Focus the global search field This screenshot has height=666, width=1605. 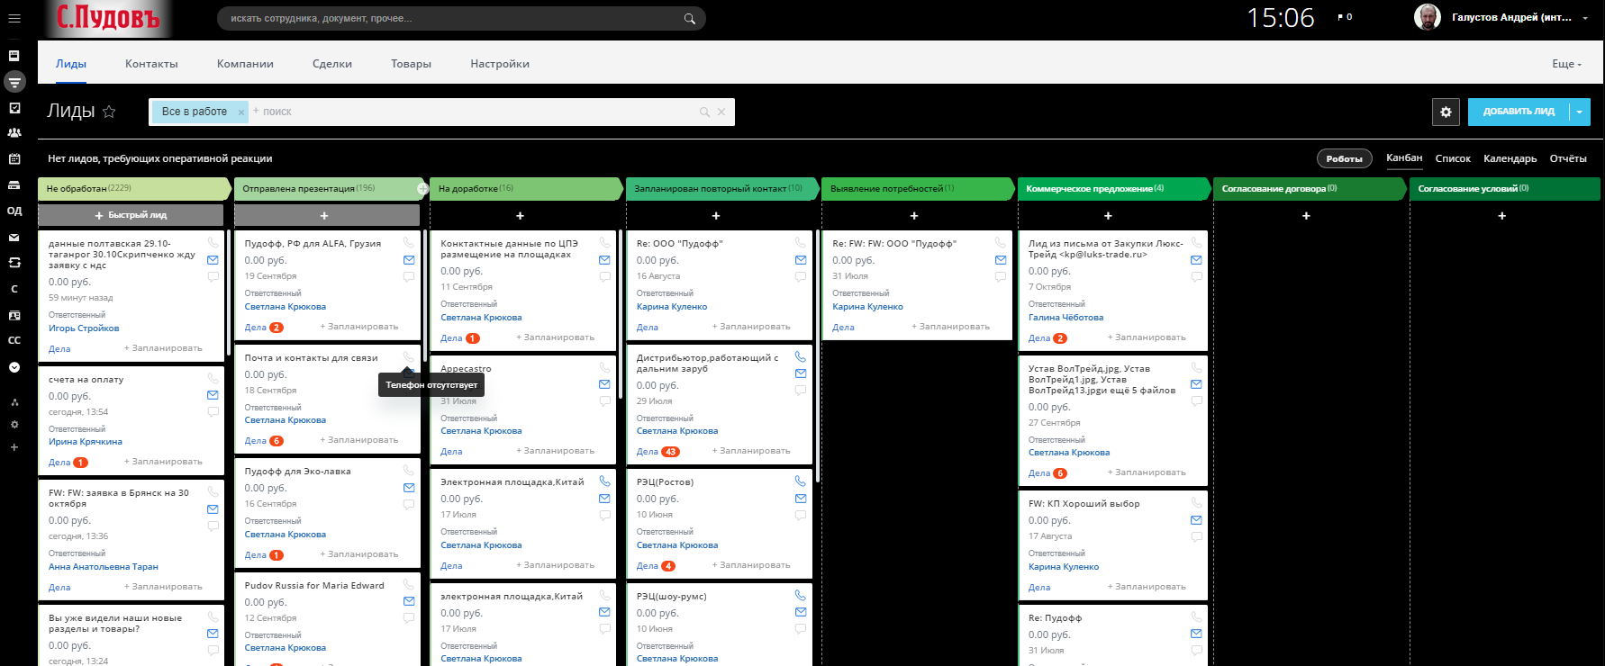coord(461,18)
